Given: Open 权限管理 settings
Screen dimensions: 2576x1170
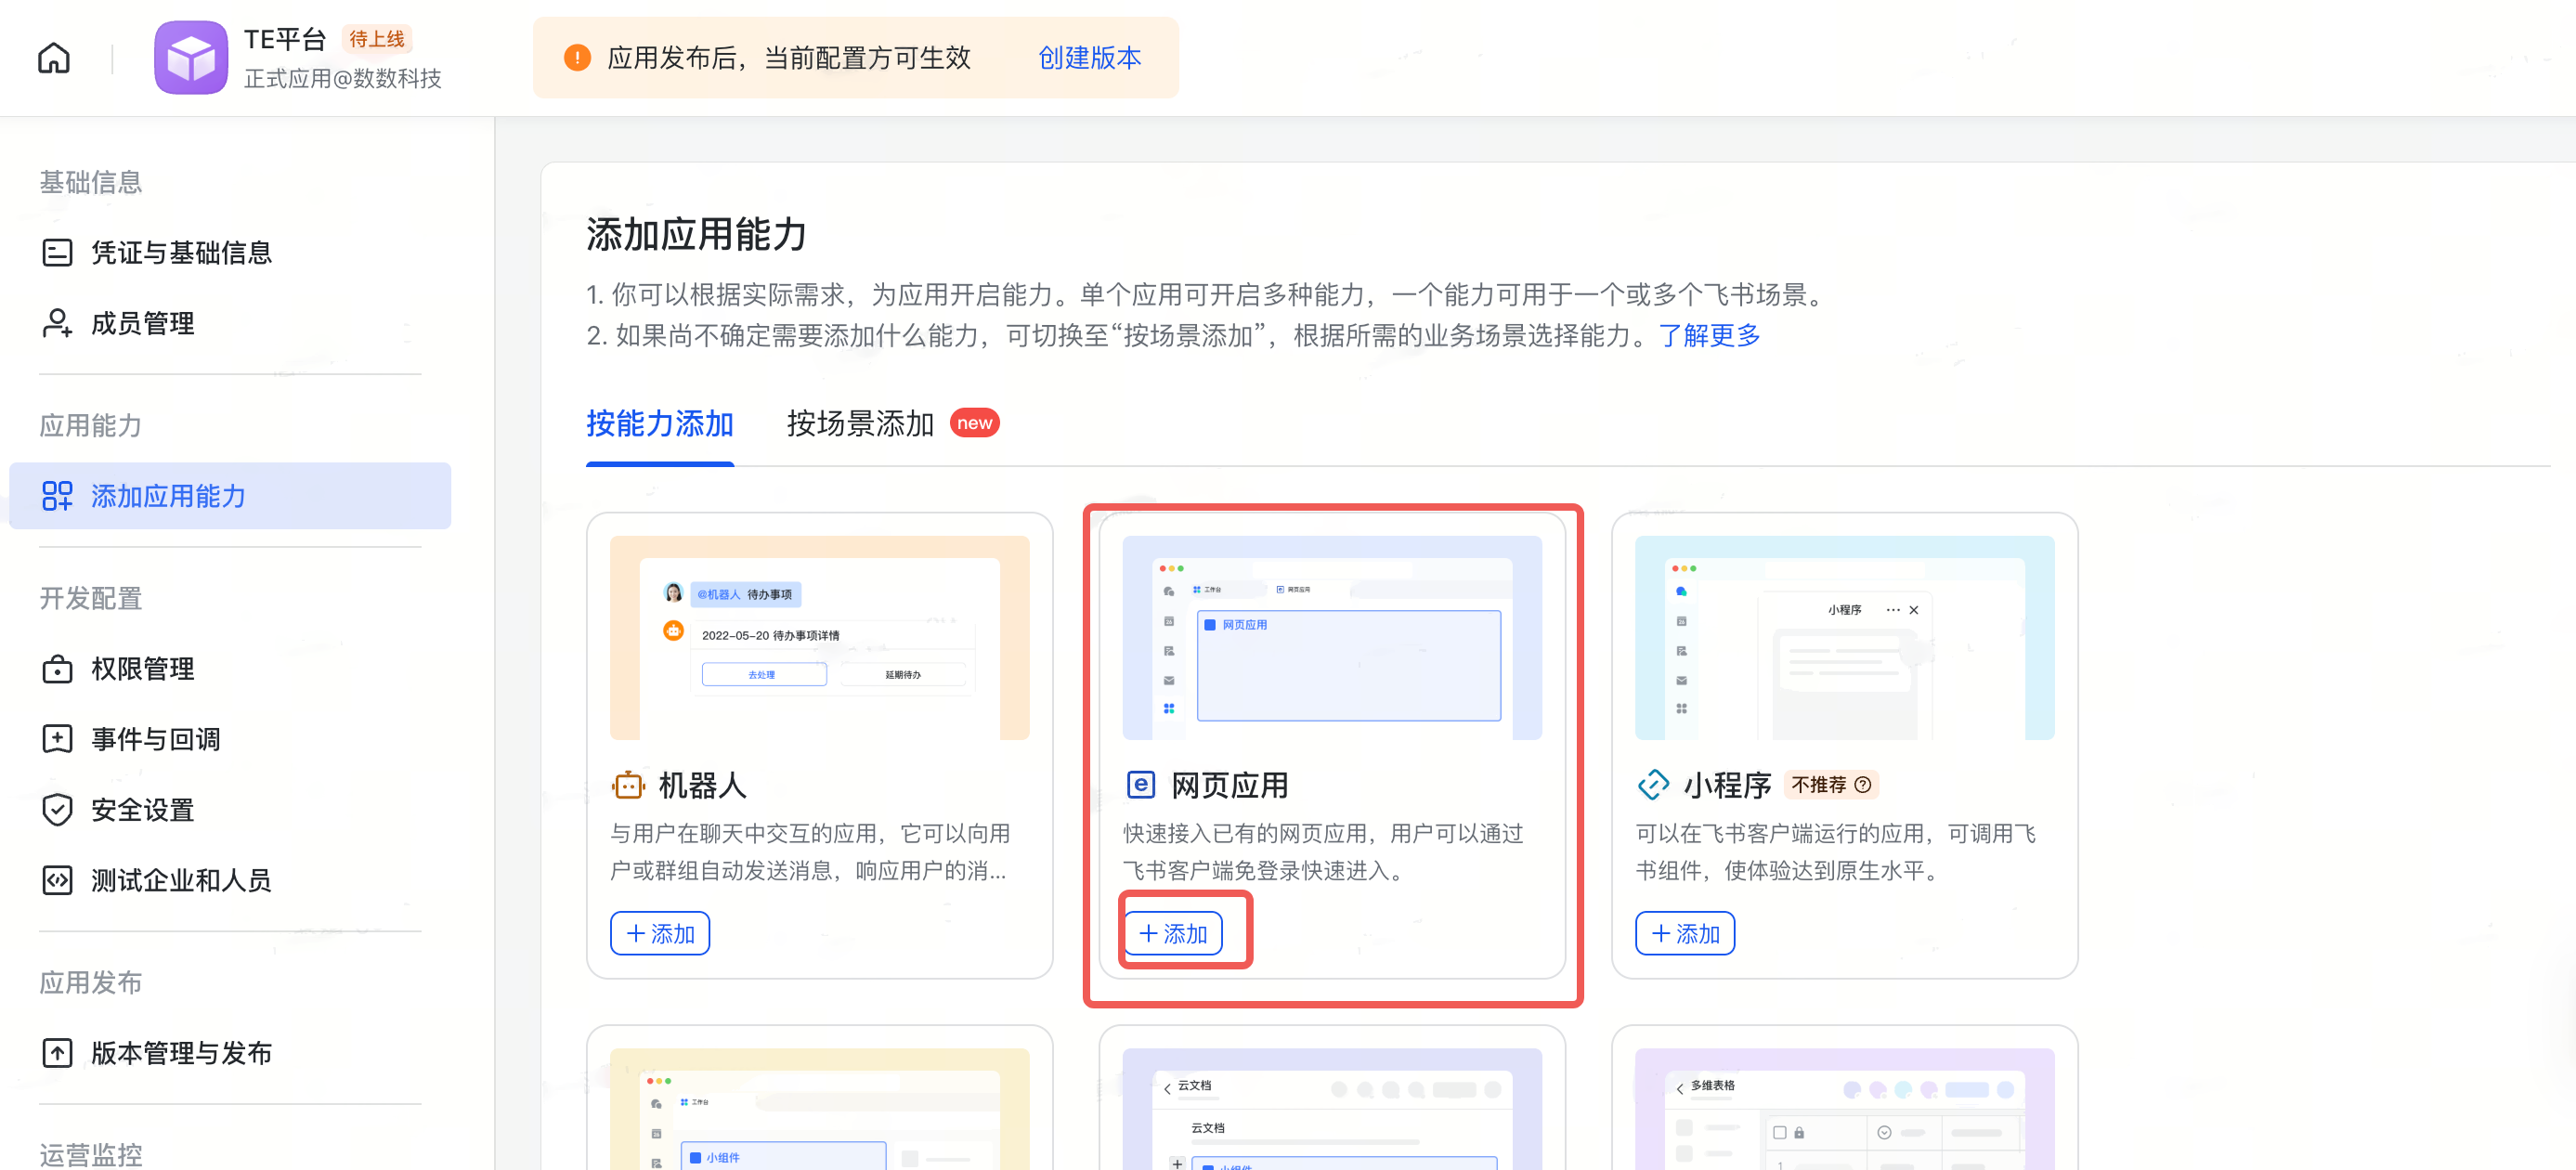Looking at the screenshot, I should [x=230, y=669].
